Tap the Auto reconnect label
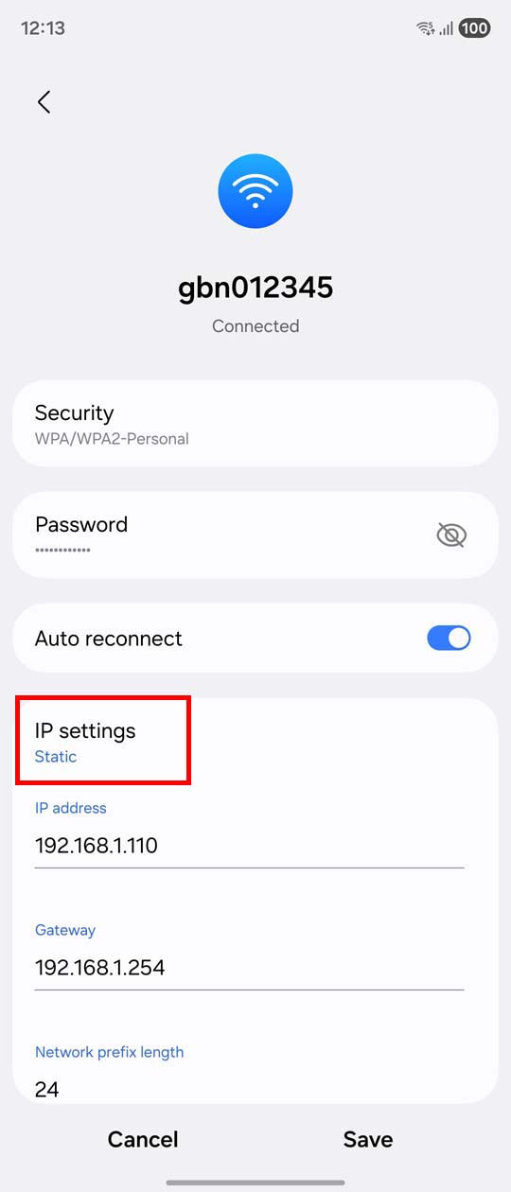Image resolution: width=511 pixels, height=1192 pixels. click(109, 639)
